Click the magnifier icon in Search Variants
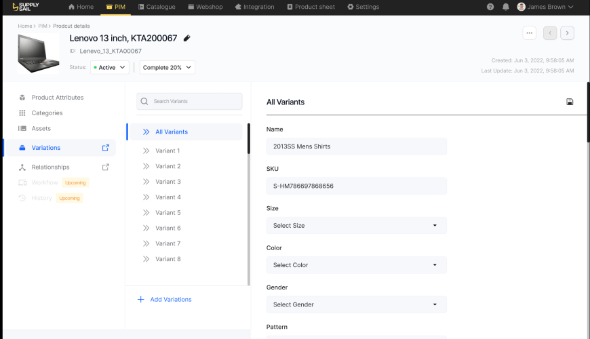 [144, 101]
